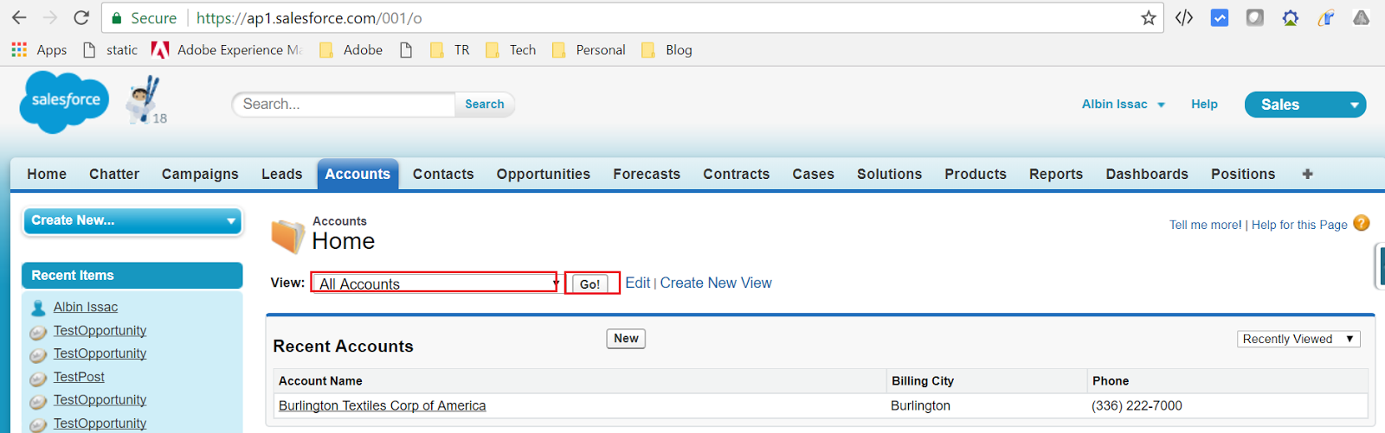
Task: Click the Go! button
Action: [590, 283]
